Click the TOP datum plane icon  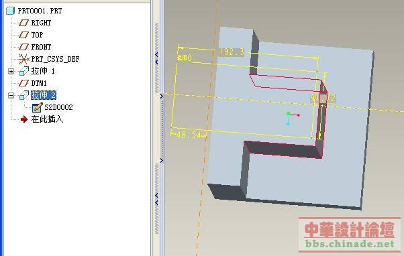(x=23, y=35)
